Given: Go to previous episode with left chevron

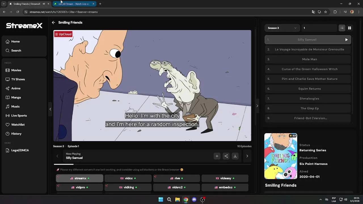Looking at the screenshot, I should click(57, 156).
